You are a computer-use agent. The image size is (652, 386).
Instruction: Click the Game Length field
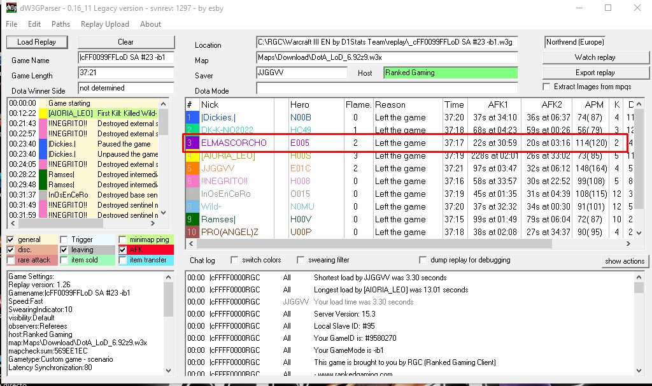126,73
